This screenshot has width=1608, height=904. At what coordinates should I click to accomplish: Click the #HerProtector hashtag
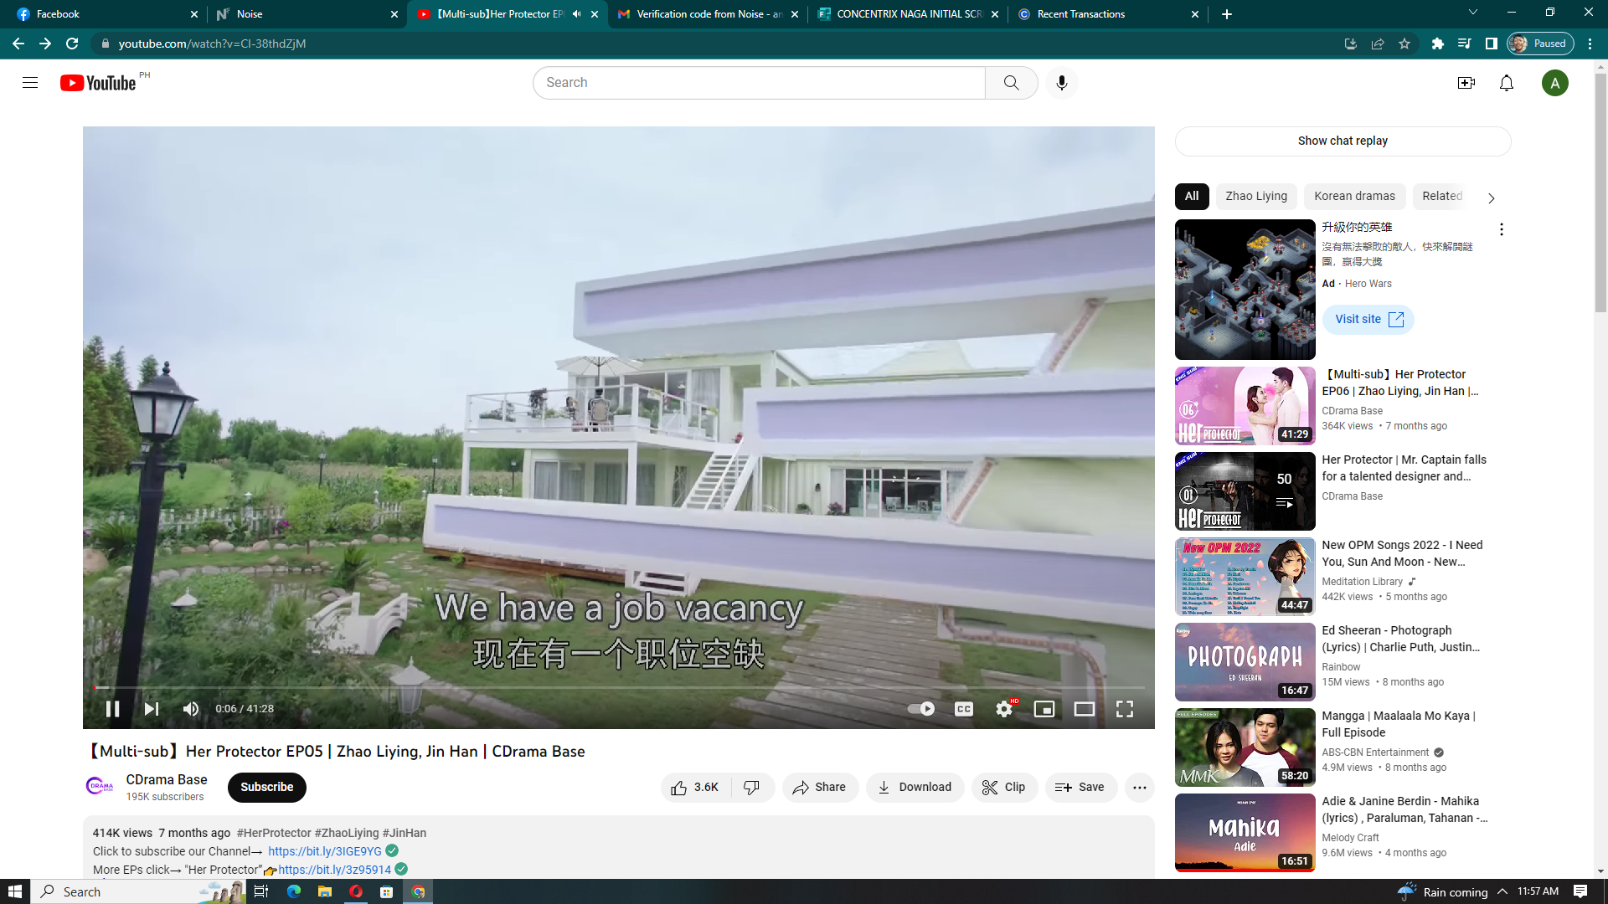[274, 833]
